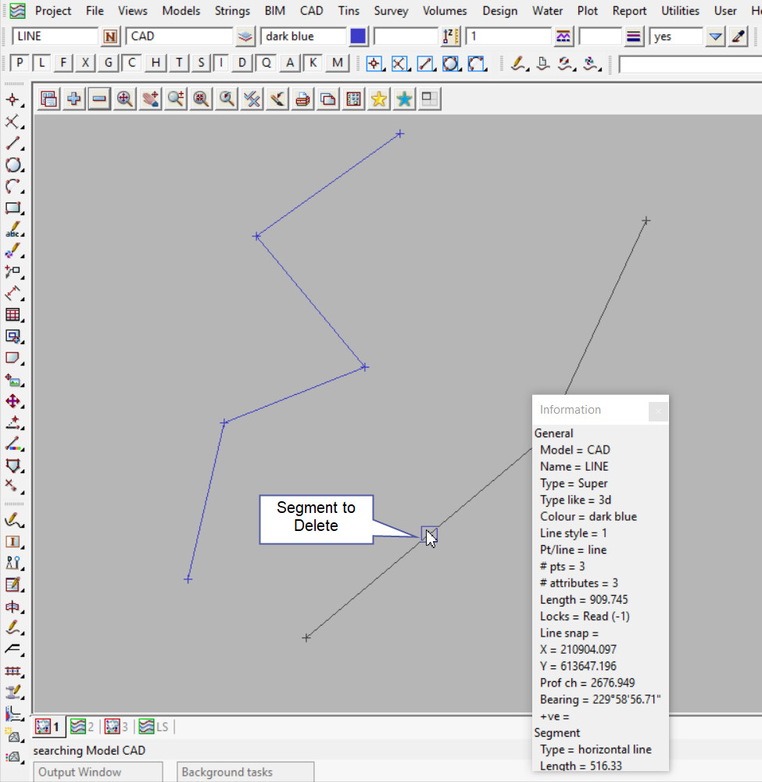Screen dimensions: 762x782
Task: Toggle the P snap button
Action: pyautogui.click(x=20, y=63)
